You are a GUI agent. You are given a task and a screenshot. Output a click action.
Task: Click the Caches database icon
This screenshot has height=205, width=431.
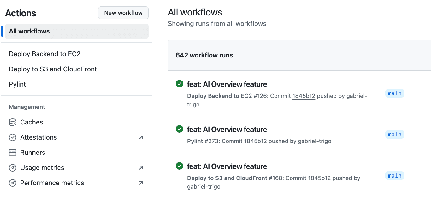(13, 122)
